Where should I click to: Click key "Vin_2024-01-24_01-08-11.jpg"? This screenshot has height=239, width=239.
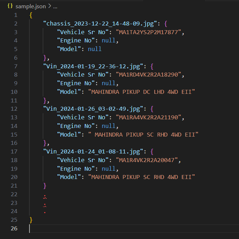click(93, 152)
